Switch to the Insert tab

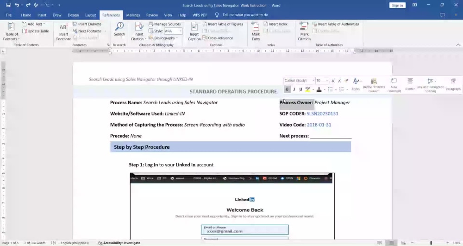(x=42, y=15)
